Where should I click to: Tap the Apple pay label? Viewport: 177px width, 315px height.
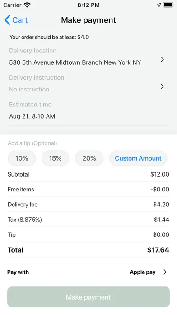point(143,272)
